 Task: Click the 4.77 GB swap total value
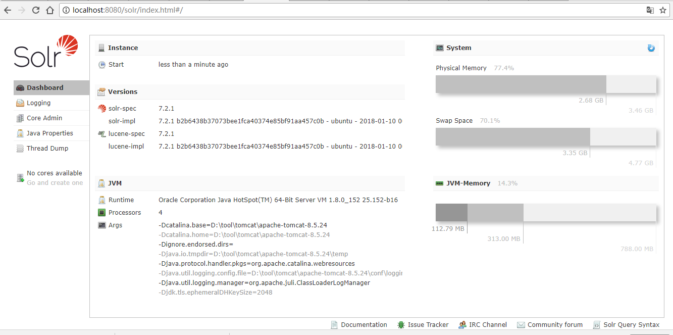[641, 163]
